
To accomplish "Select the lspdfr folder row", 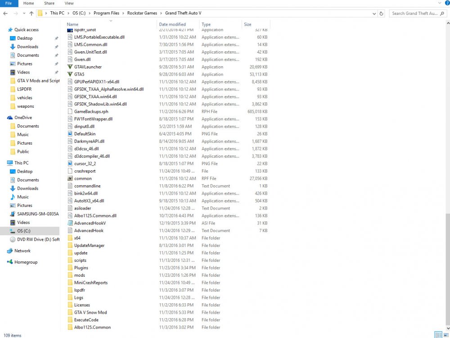I will click(80, 290).
